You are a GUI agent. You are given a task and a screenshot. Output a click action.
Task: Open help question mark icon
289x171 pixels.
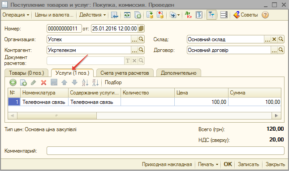pyautogui.click(x=265, y=15)
